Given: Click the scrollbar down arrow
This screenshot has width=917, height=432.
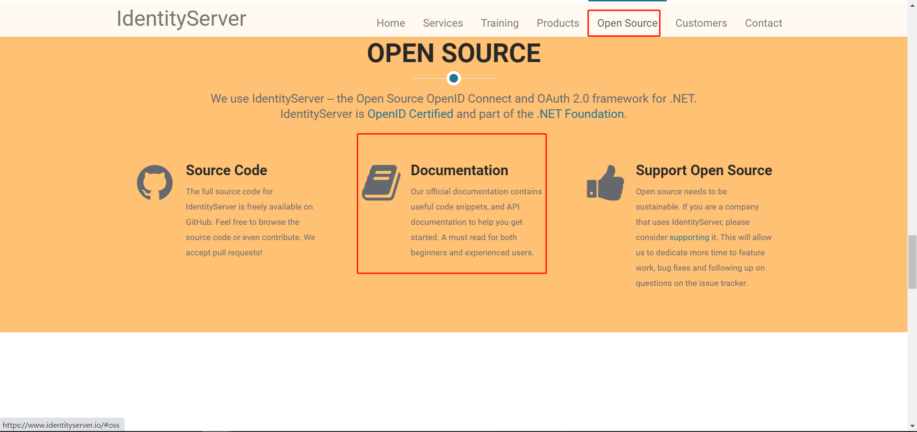Looking at the screenshot, I should 912,426.
